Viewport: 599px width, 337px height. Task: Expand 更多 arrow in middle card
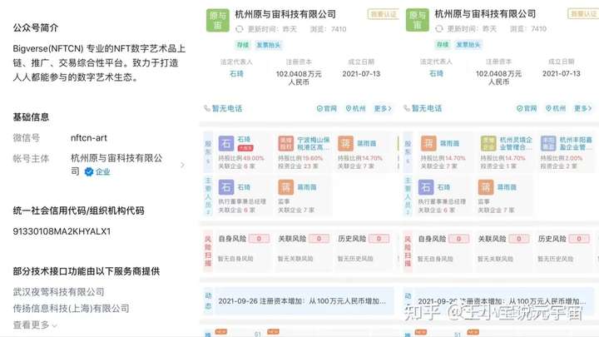point(383,108)
